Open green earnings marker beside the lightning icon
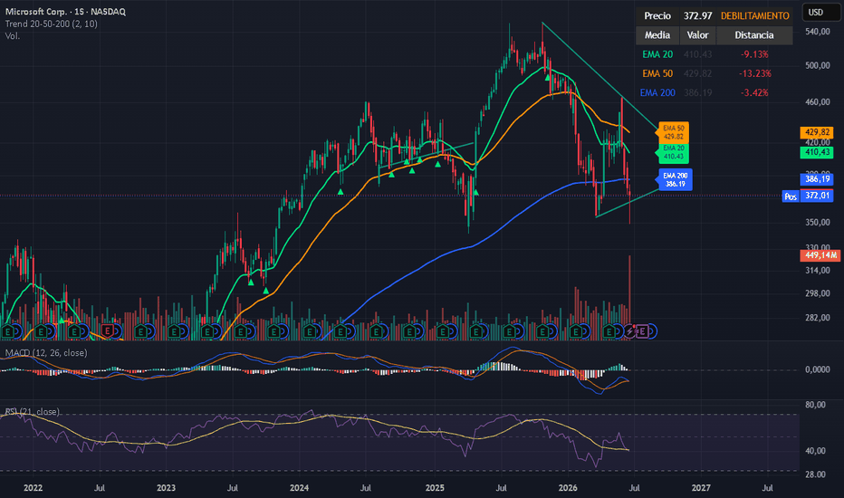Screen dimensions: 844x498 click(609, 331)
